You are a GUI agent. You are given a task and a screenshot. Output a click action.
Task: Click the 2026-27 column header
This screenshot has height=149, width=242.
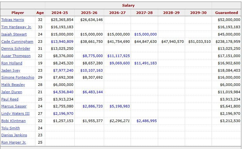click(x=117, y=13)
